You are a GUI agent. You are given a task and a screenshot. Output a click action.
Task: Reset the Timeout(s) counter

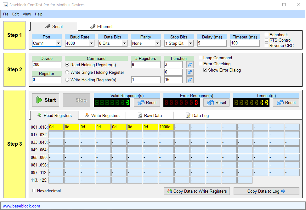tap(286, 103)
